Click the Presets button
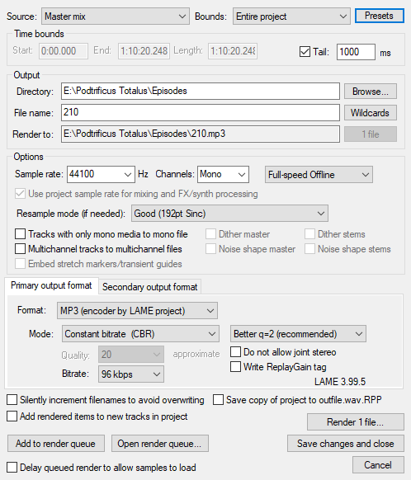Viewport: 411px width, 480px height. (x=379, y=16)
